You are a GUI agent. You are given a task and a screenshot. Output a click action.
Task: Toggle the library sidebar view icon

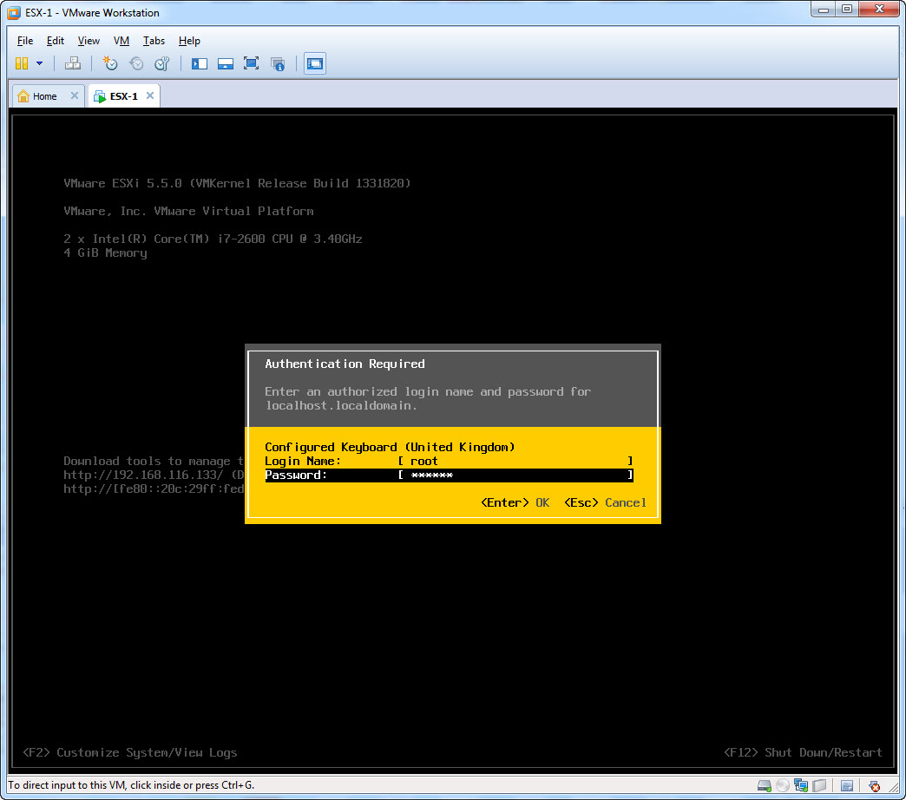tap(200, 63)
